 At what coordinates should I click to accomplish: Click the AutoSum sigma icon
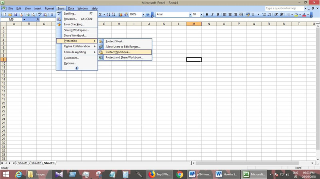pos(100,14)
